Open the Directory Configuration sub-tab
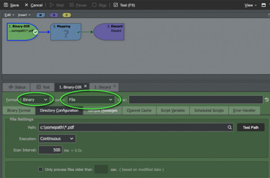Viewport: 270px width, 178px height. point(59,111)
